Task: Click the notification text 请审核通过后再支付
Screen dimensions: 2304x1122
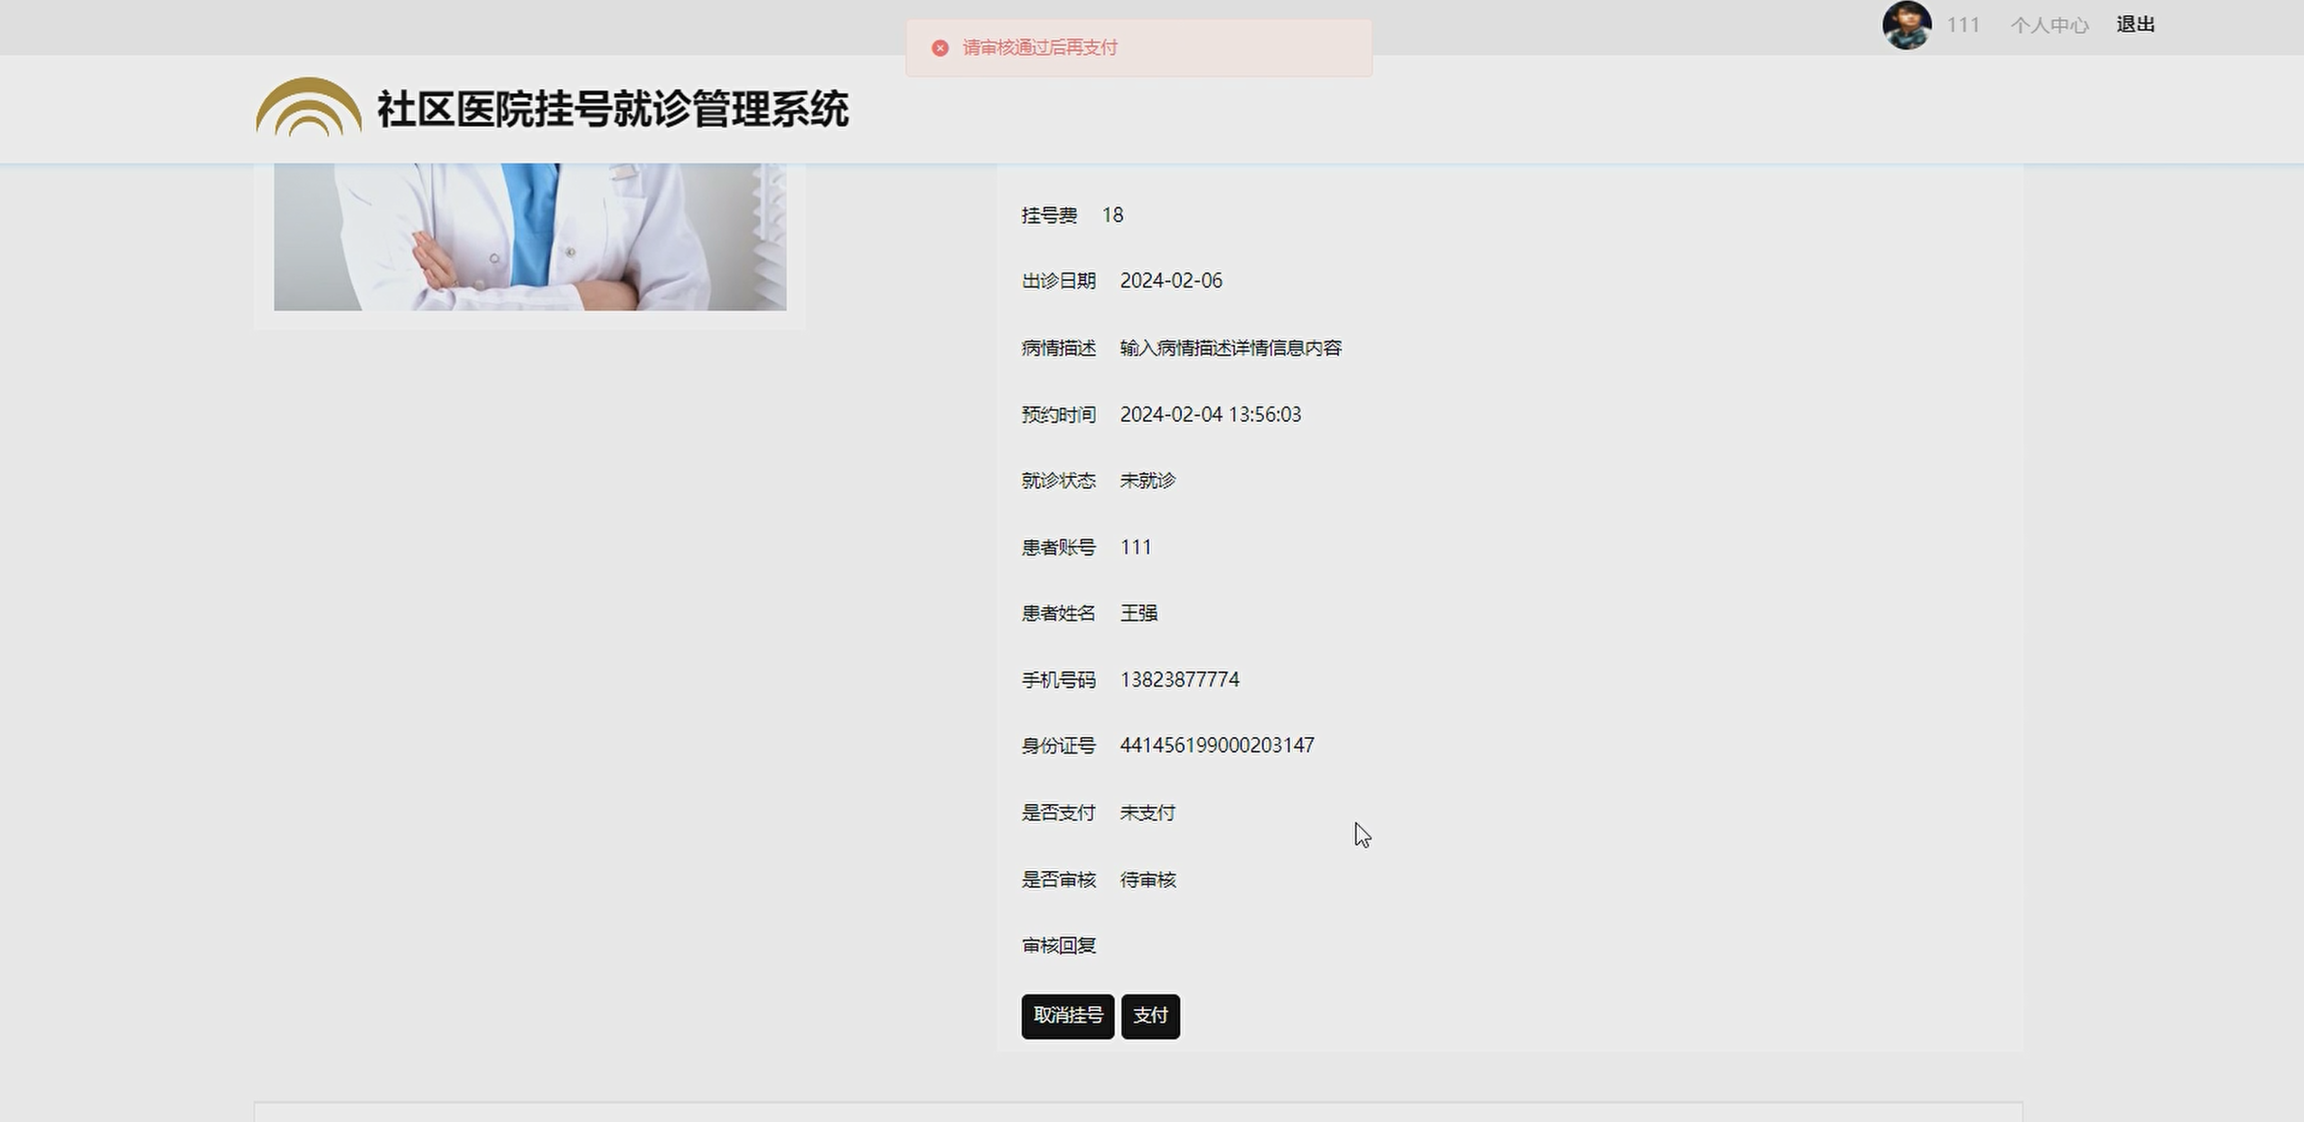Action: 1040,48
